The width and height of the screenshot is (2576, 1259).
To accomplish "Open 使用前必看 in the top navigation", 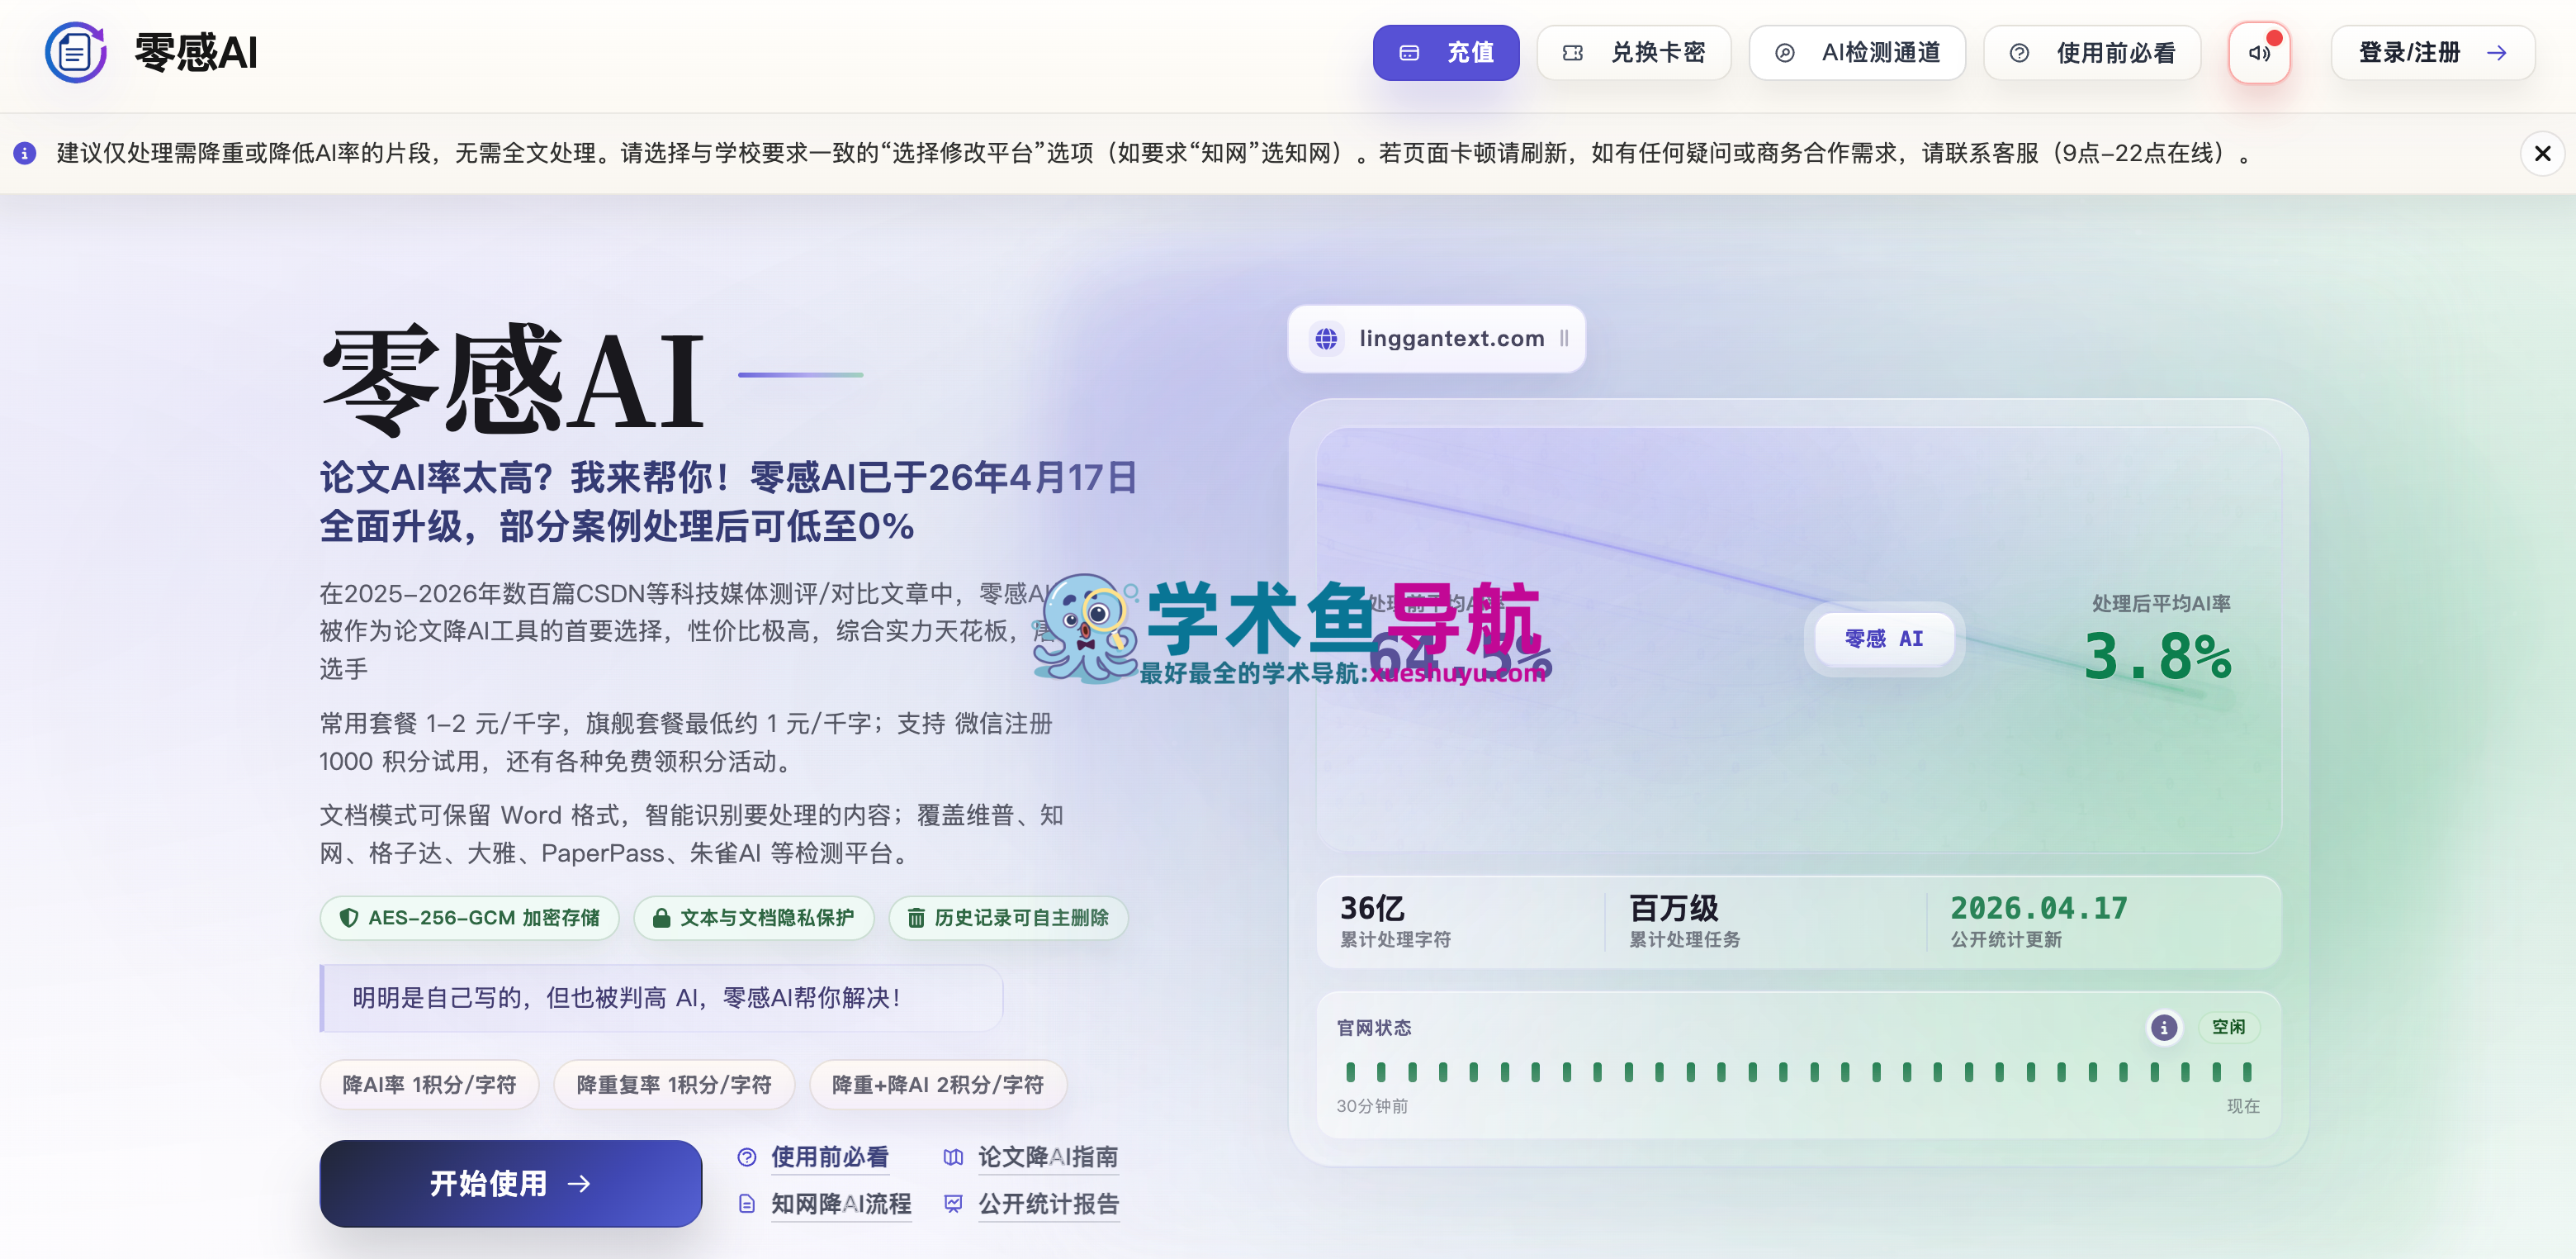I will coord(2092,53).
